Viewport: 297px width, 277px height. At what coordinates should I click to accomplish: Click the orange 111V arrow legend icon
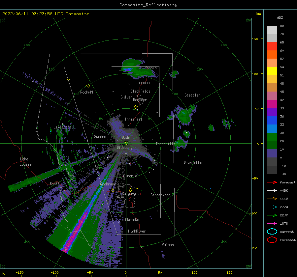click(272, 199)
